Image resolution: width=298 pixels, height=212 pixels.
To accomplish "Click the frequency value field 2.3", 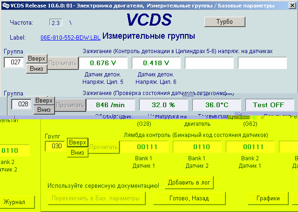I will pos(56,23).
